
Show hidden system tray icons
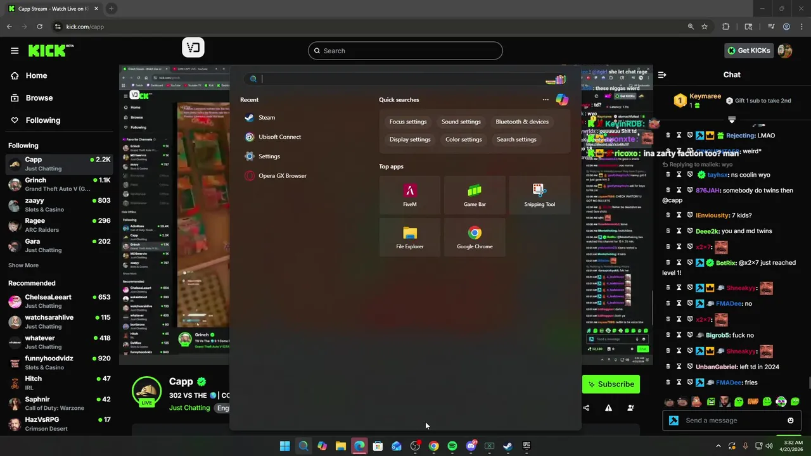[x=718, y=446]
